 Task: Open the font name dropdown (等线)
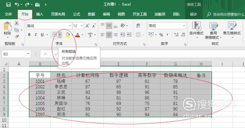(x=70, y=26)
